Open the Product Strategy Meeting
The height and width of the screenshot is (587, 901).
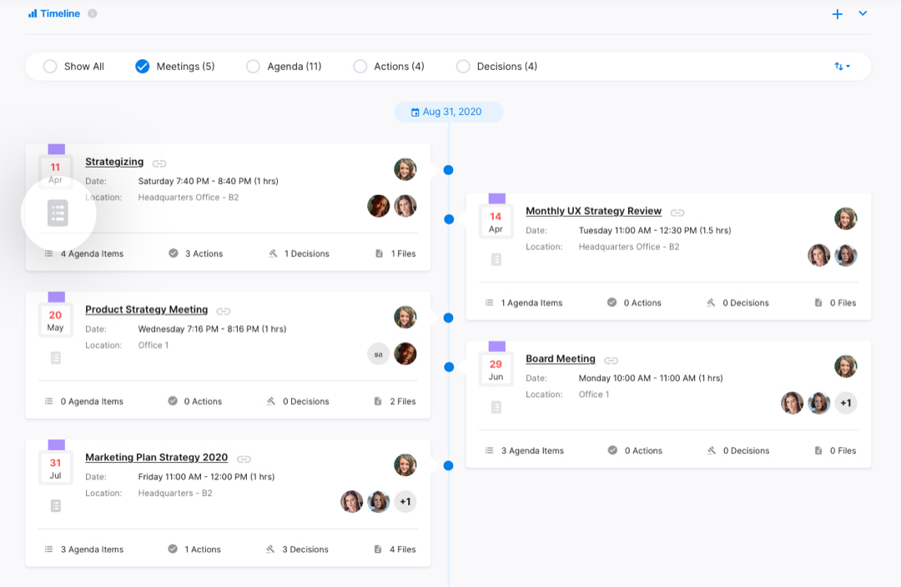pos(147,309)
